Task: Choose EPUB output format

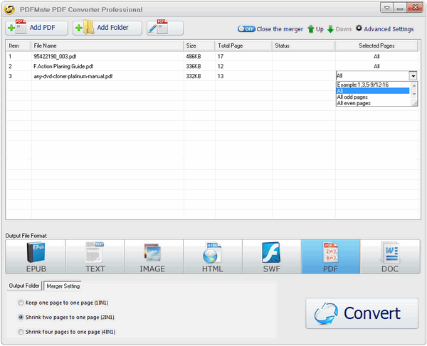Action: pos(36,256)
